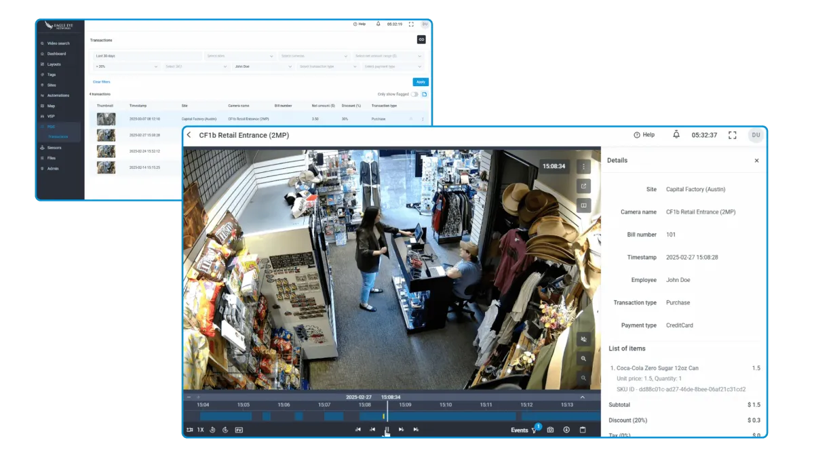This screenshot has height=457, width=814.
Task: Open the Events filter
Action: 525,430
